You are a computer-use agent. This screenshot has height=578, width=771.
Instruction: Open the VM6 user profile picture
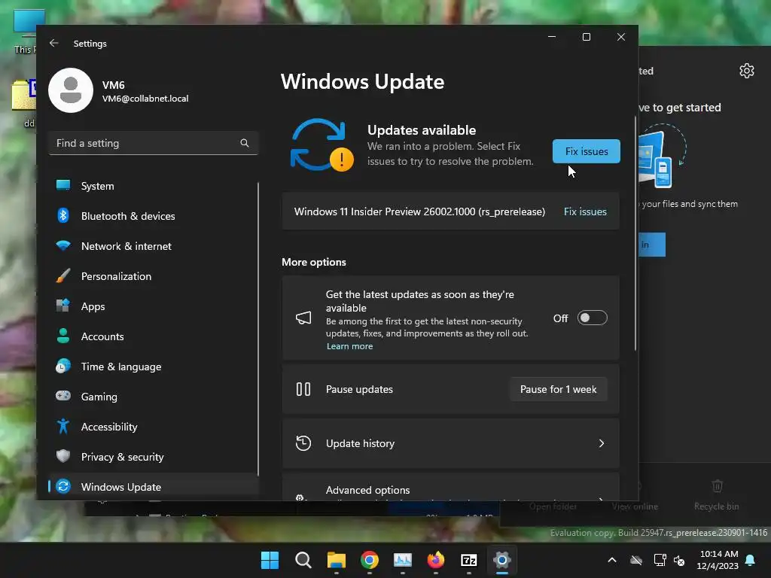71,90
